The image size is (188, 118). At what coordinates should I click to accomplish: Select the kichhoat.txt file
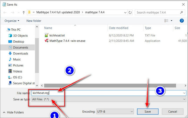57,36
